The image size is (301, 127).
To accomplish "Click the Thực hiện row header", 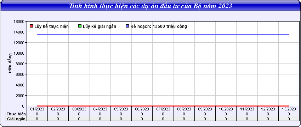I will [16, 114].
